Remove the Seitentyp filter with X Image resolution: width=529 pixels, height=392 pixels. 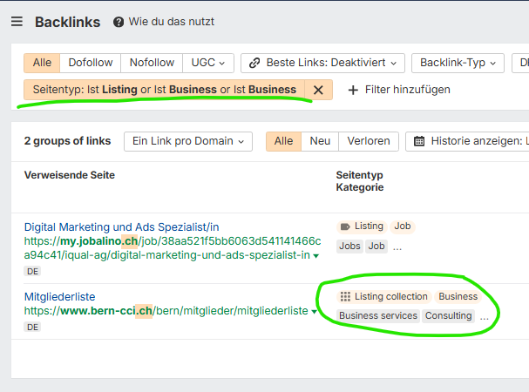(318, 90)
